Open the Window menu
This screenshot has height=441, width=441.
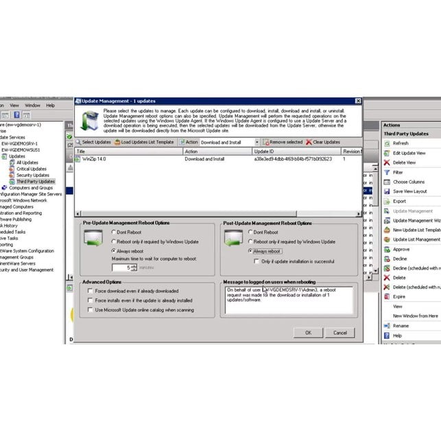coord(32,105)
